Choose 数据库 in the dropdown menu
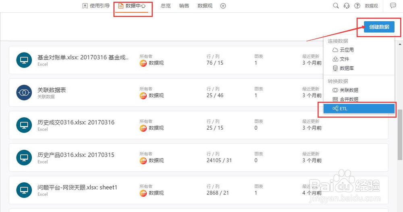Viewport: 403px width, 212px height. (346, 68)
